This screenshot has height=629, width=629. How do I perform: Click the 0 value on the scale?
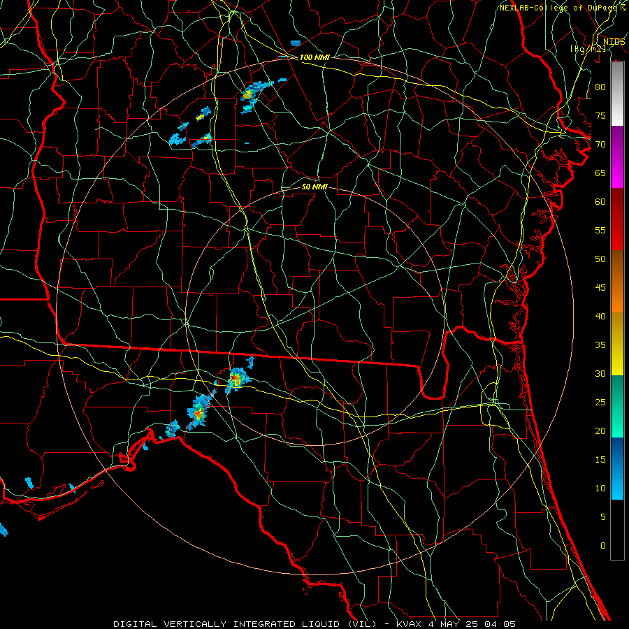tap(603, 546)
